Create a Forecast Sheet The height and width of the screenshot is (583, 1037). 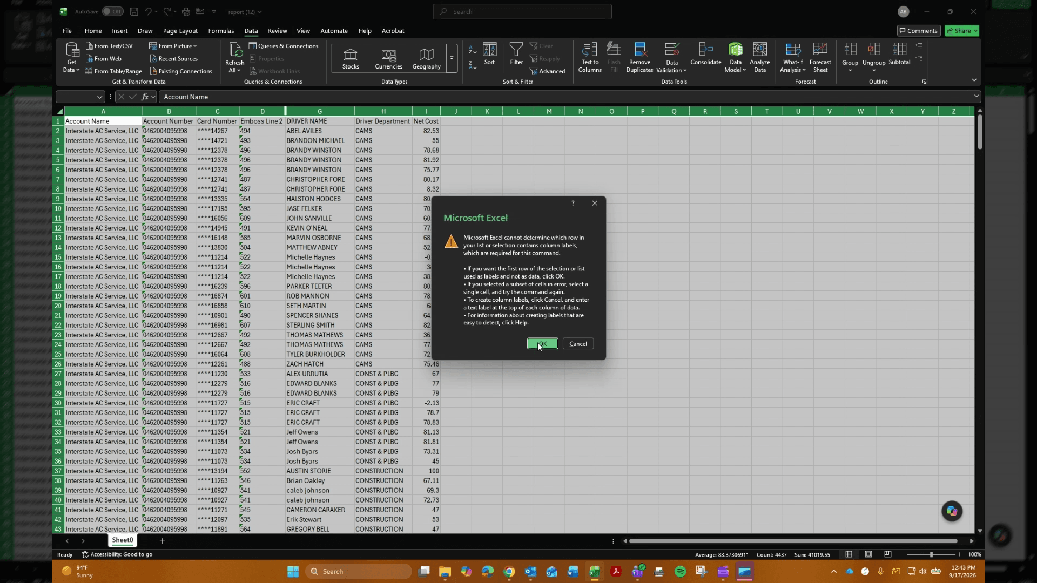820,57
